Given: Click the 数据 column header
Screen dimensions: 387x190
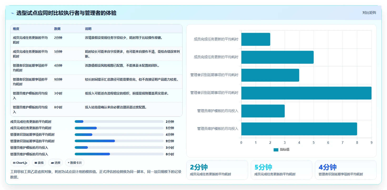Looking at the screenshot, I should pos(57,29).
